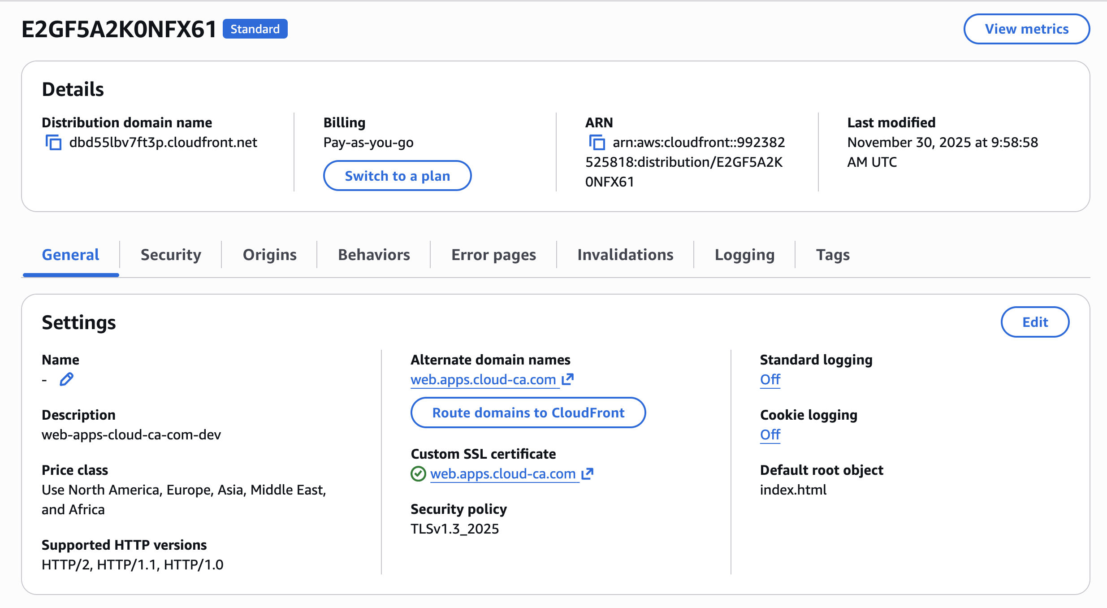Open the Standard logging Off link
1107x608 pixels.
point(770,379)
